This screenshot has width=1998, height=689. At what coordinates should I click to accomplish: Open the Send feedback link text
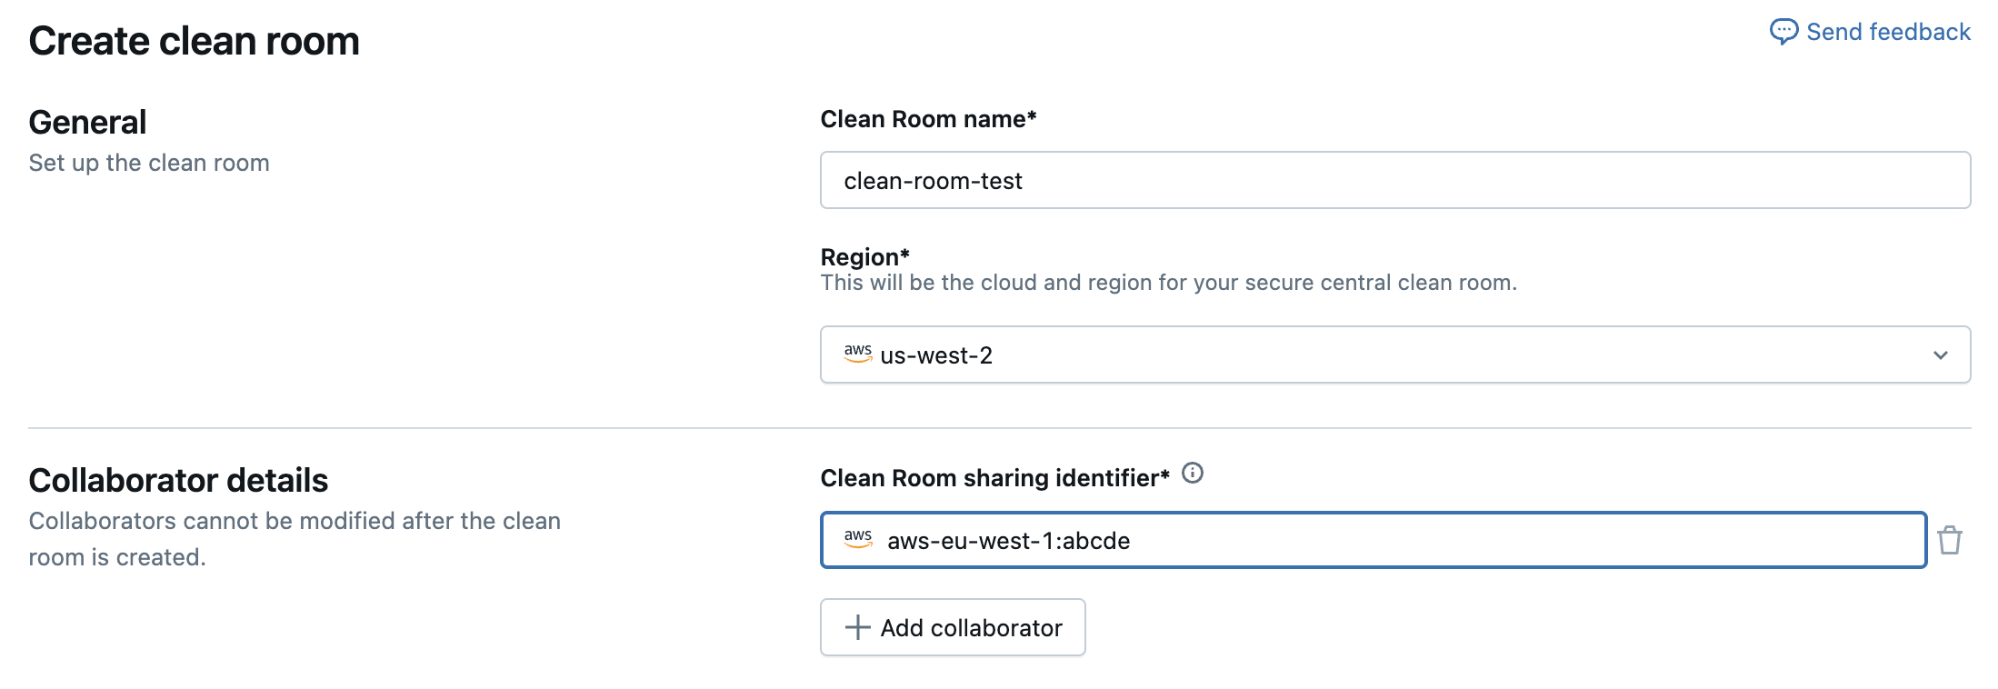1888,32
